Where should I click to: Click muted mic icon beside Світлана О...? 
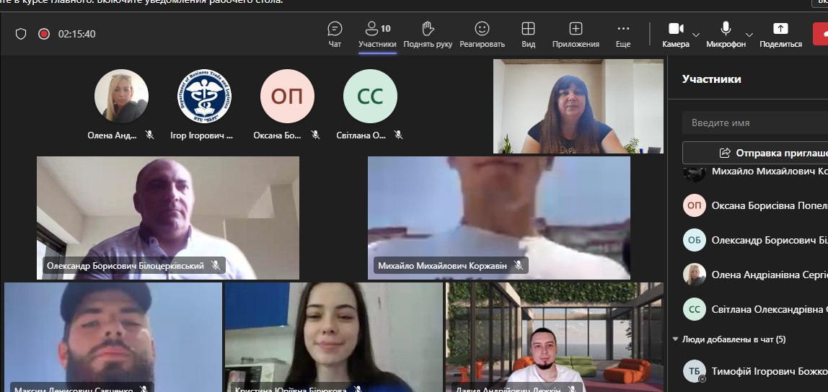tap(399, 135)
